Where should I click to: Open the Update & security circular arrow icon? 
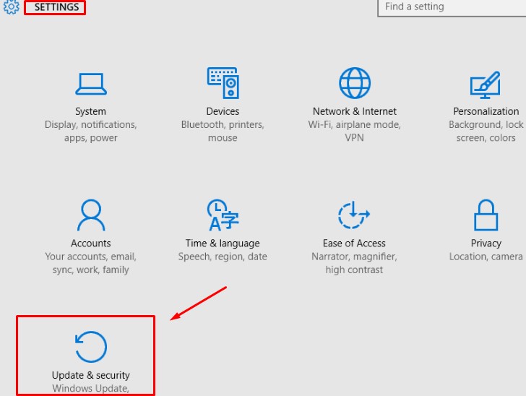pos(90,347)
